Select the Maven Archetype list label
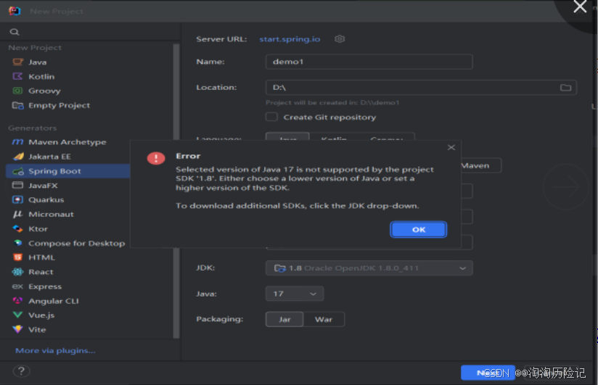Image resolution: width=598 pixels, height=385 pixels. pos(67,142)
